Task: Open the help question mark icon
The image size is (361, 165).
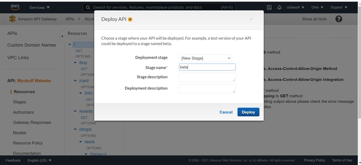Action: [339, 19]
